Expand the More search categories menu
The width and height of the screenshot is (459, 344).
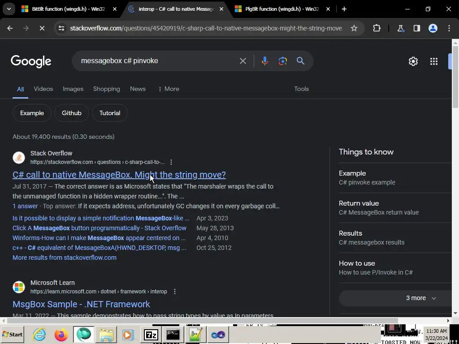pyautogui.click(x=169, y=89)
